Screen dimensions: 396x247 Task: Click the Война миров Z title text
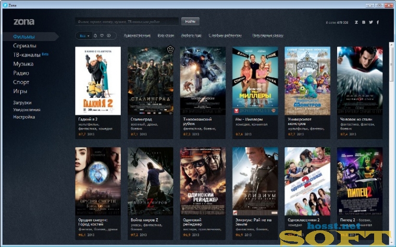point(144,220)
